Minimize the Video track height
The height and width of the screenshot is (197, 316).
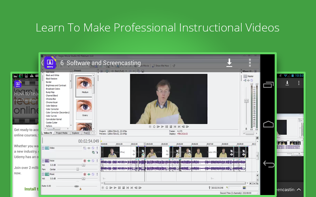click(x=43, y=148)
